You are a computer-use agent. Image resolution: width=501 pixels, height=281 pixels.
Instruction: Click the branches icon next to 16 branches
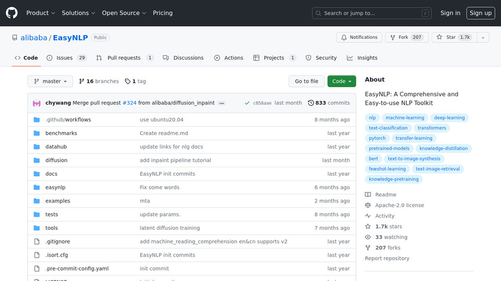[x=82, y=81]
